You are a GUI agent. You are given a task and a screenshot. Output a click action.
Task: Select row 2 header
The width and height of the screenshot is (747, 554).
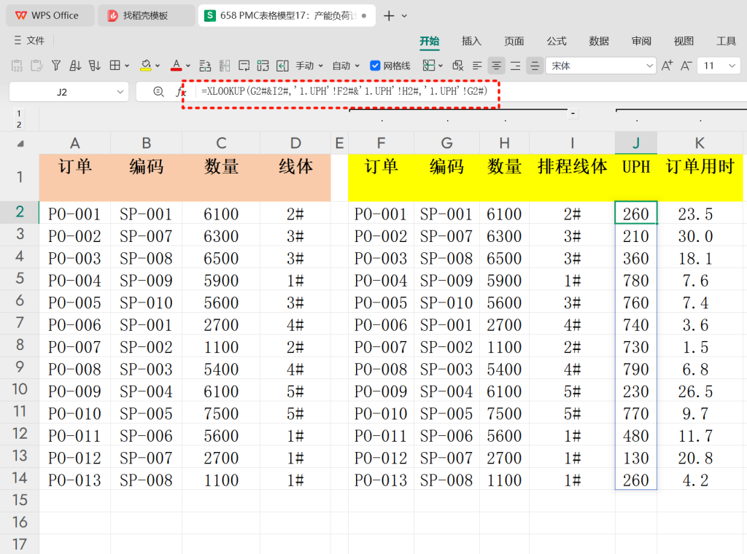20,212
